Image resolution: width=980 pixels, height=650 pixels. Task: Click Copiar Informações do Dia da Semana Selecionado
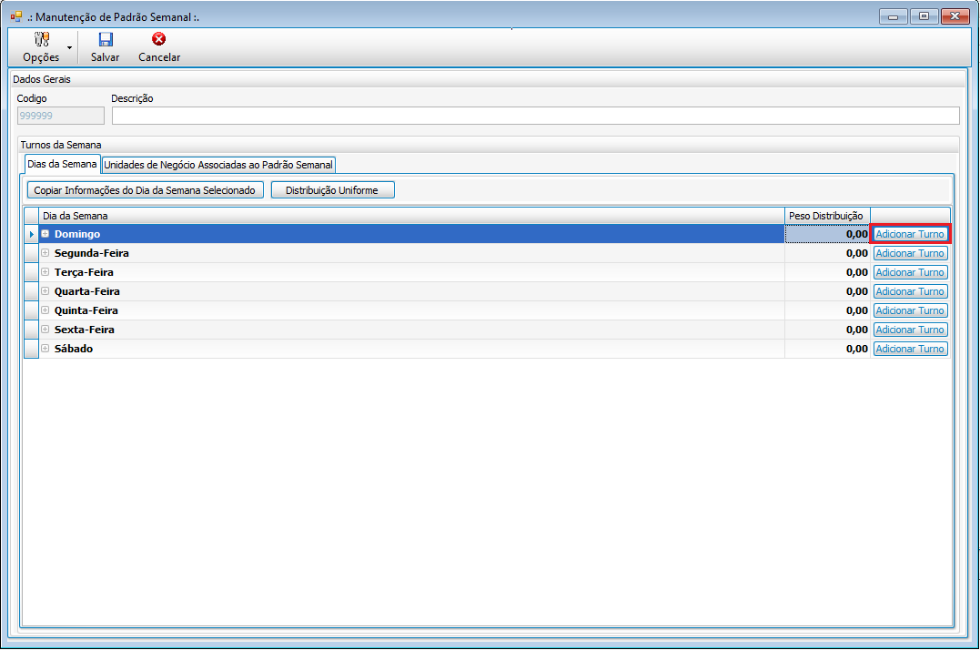coord(145,190)
